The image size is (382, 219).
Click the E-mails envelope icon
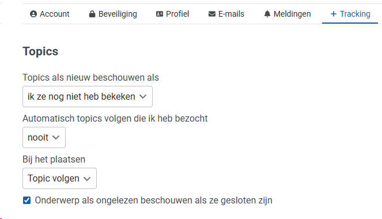212,14
